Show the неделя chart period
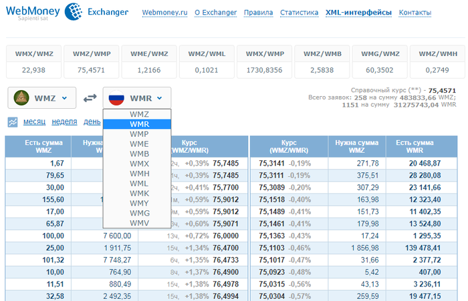Image resolution: width=468 pixels, height=301 pixels. [x=64, y=121]
